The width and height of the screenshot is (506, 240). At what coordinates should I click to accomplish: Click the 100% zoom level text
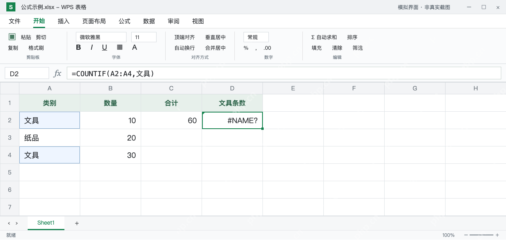tap(448, 235)
